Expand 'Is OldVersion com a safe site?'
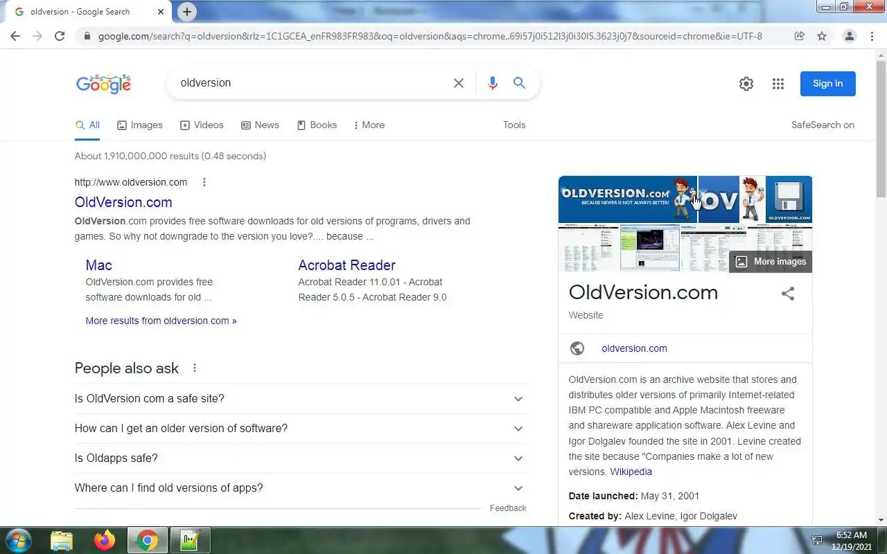887x554 pixels. pos(300,399)
